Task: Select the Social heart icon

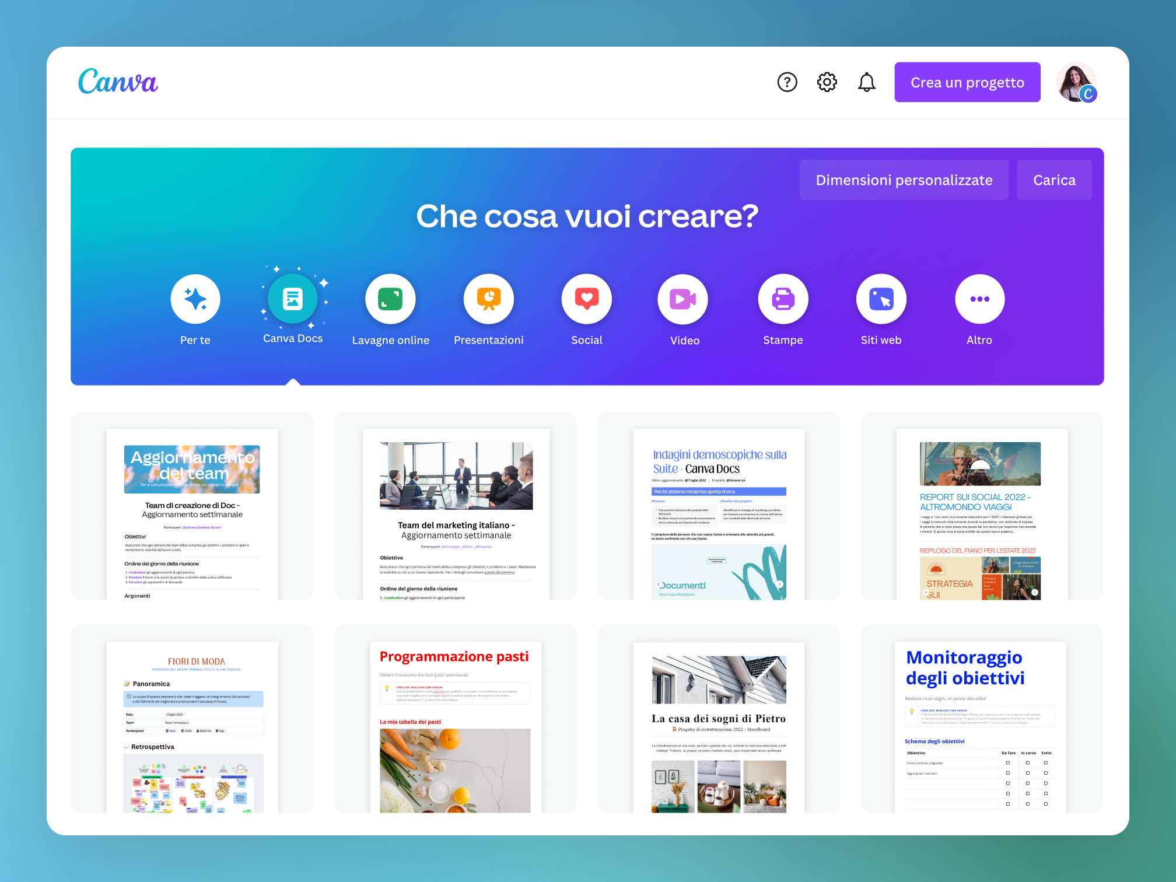Action: (x=587, y=299)
